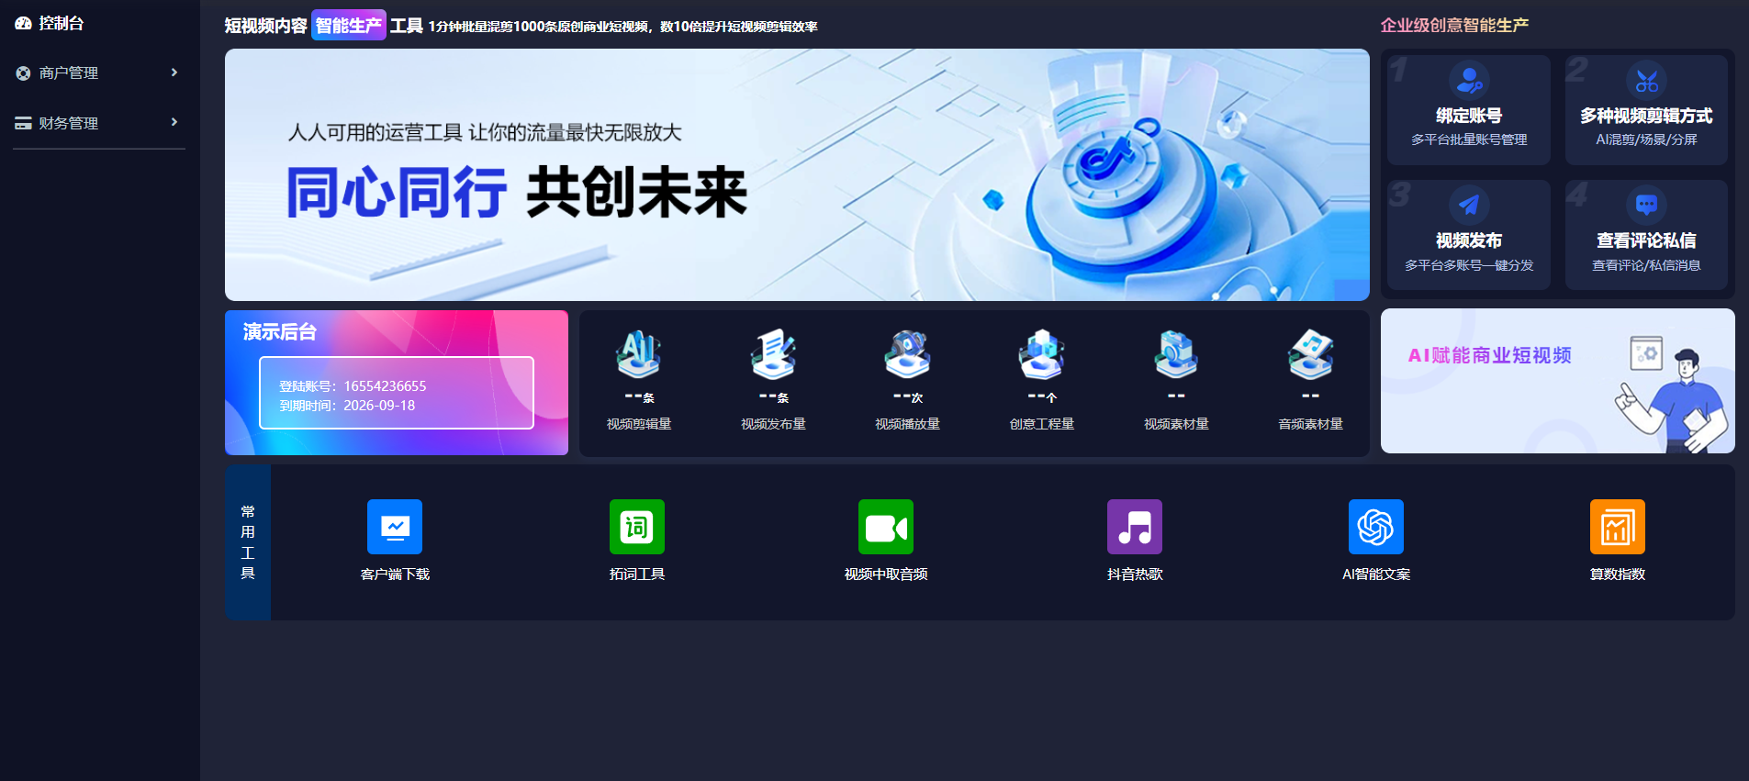Open the 算数指数 orange chart icon
Screen dimensions: 1749x781
(1617, 527)
